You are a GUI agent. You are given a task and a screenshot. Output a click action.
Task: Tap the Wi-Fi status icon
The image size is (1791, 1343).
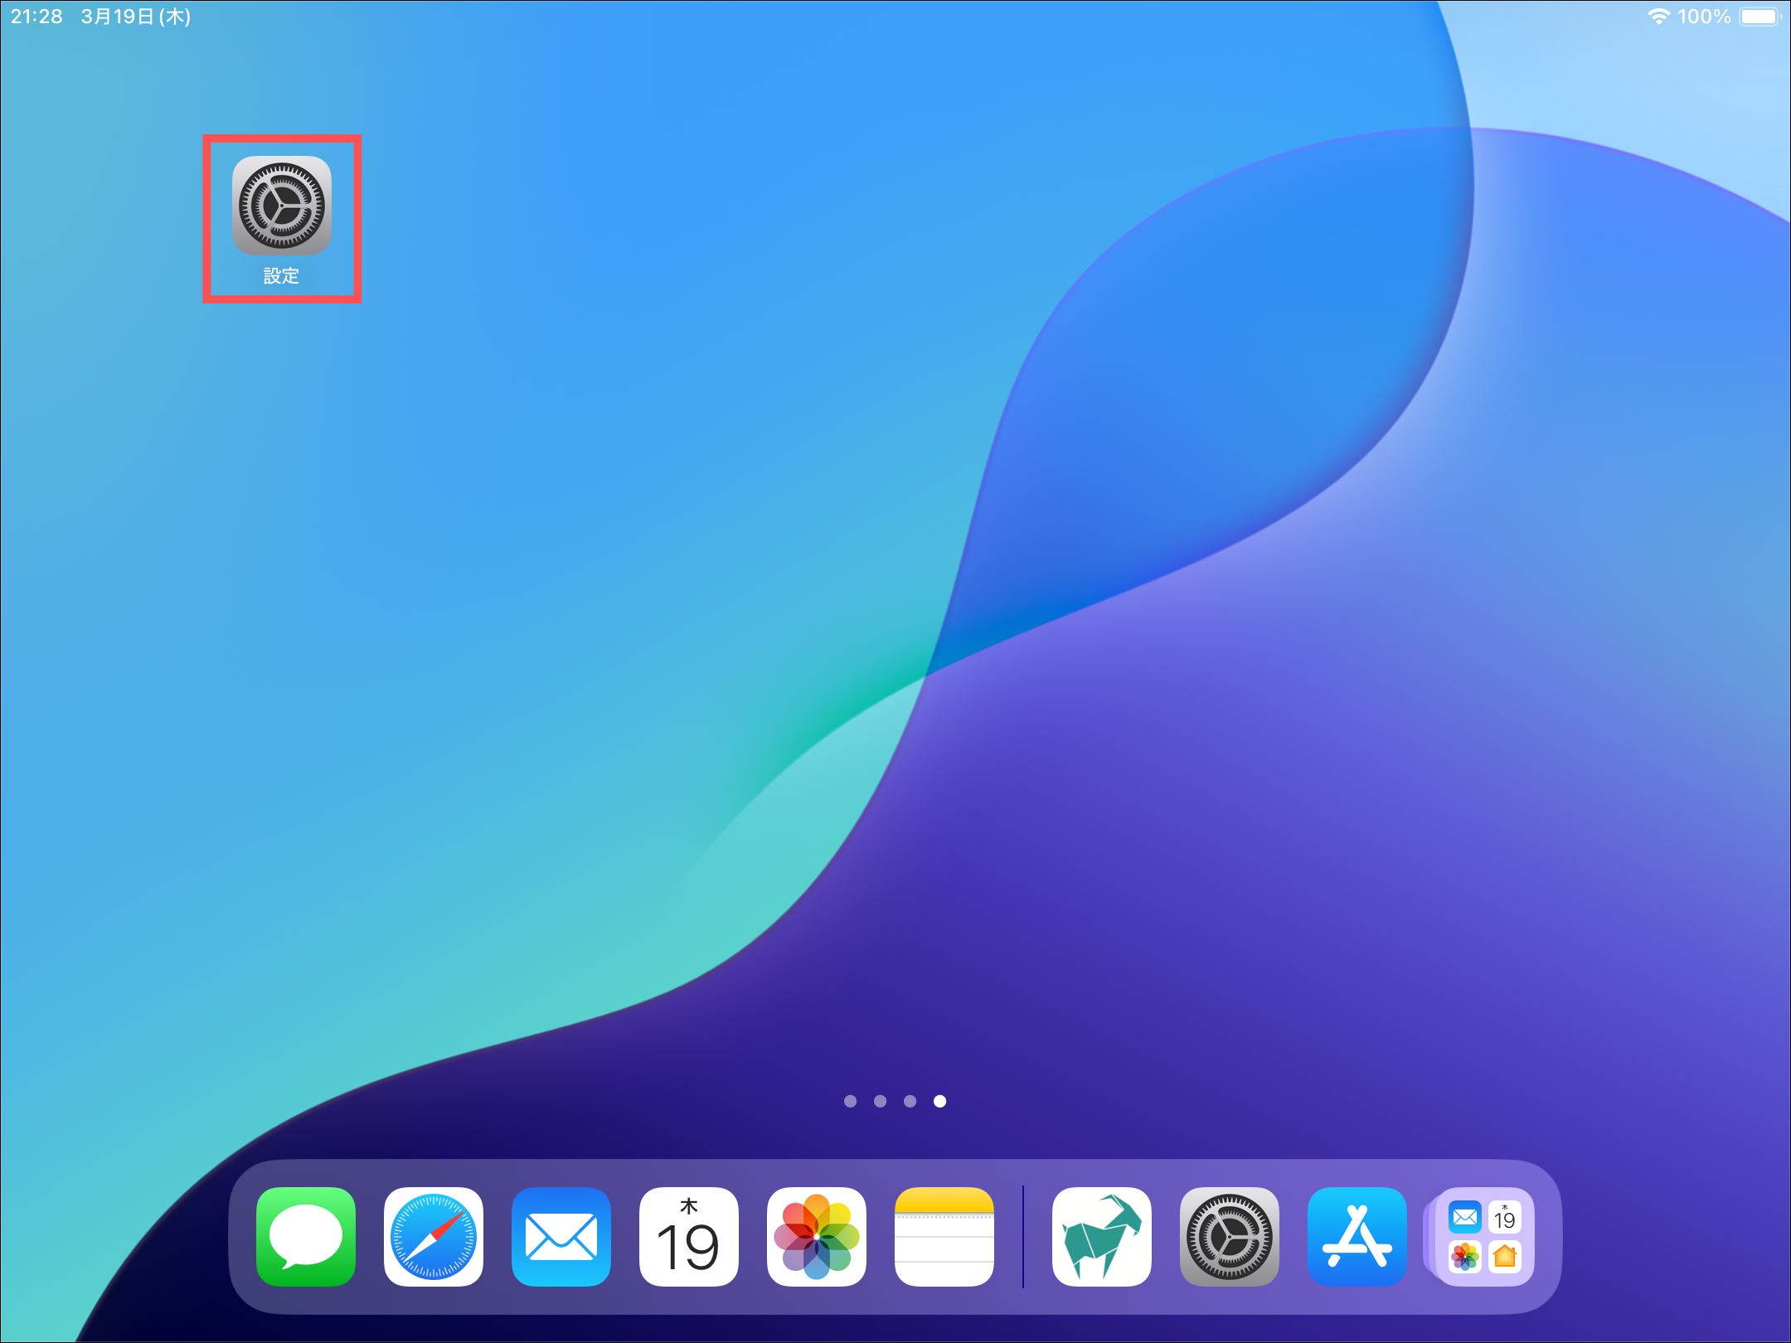coord(1658,17)
